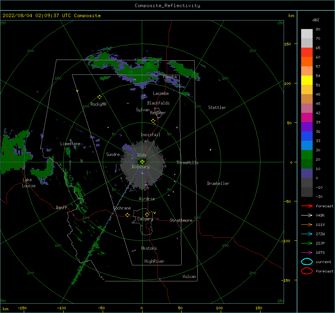The width and height of the screenshot is (335, 313).
Task: Click the -150 tick label on the bottom axis
Action: coord(22,308)
